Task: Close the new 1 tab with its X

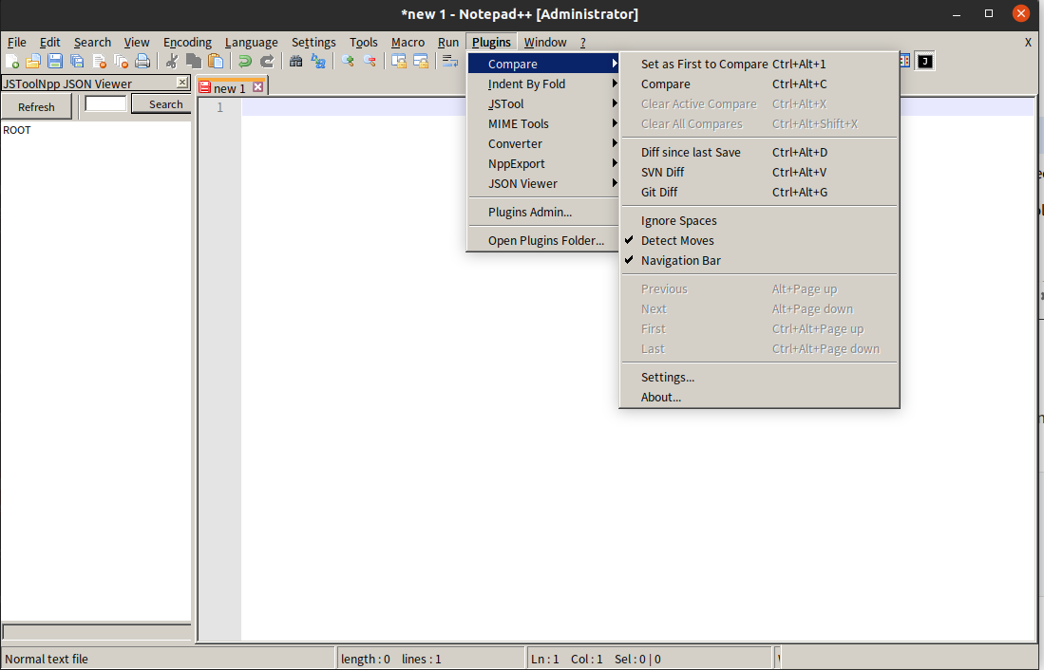Action: coord(257,87)
